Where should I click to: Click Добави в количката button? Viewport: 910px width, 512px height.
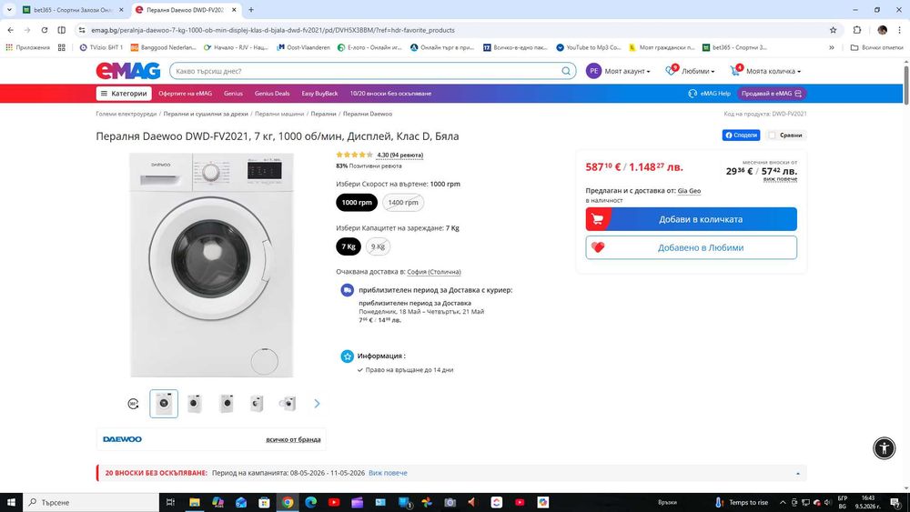[692, 219]
